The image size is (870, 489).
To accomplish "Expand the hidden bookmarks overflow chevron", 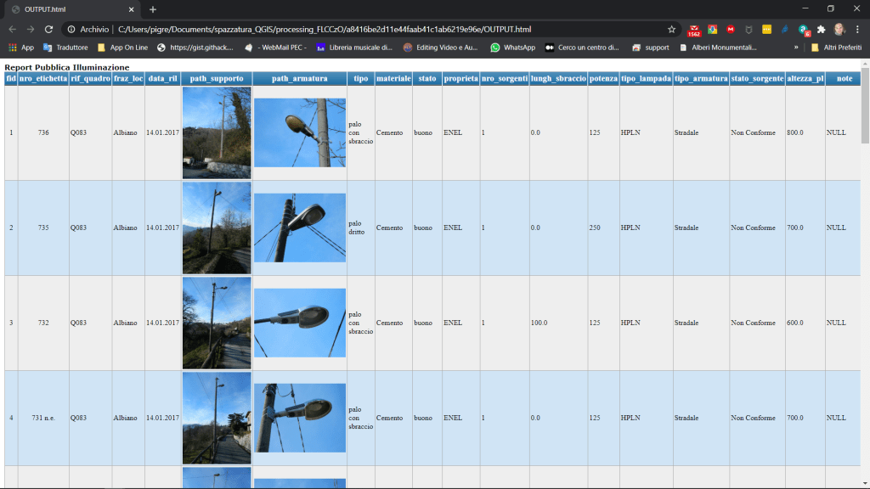I will [x=796, y=48].
